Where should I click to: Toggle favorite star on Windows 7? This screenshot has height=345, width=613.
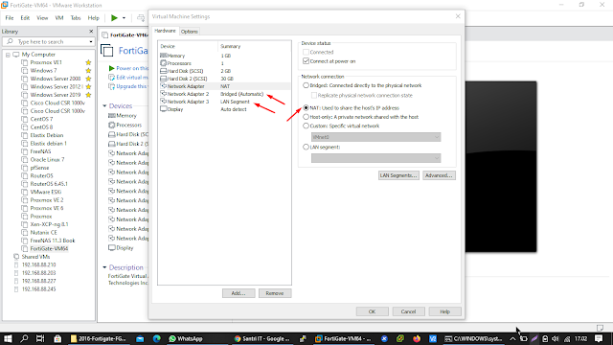pos(88,71)
